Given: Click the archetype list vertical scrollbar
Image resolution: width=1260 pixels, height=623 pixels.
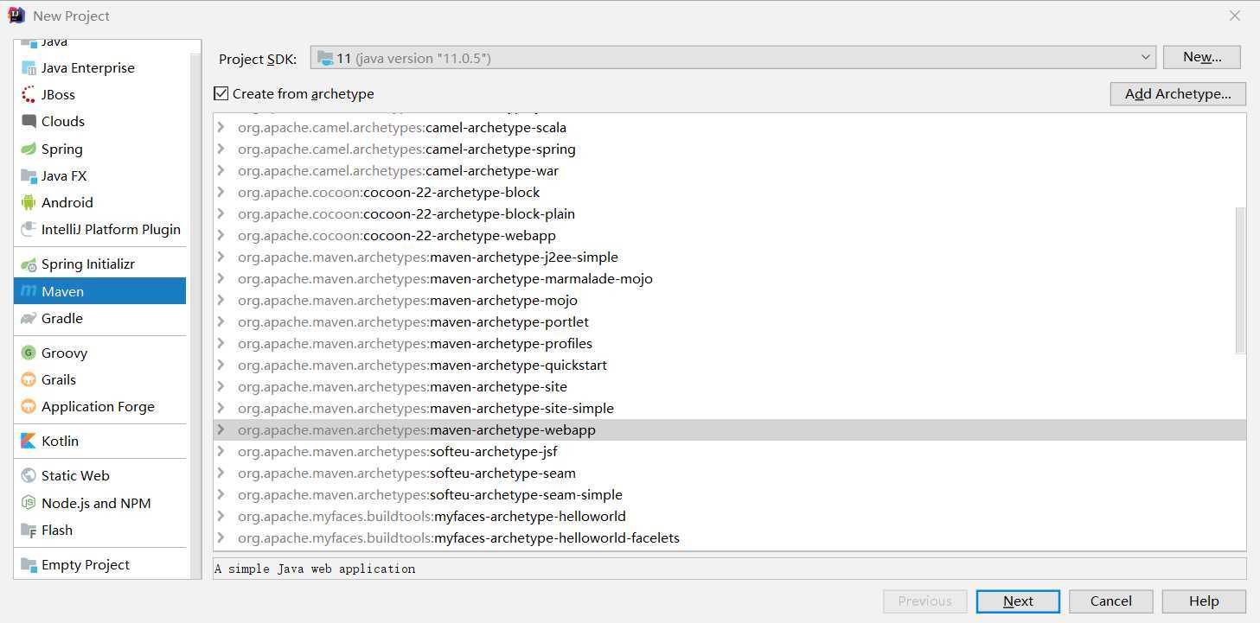Looking at the screenshot, I should pyautogui.click(x=1240, y=280).
